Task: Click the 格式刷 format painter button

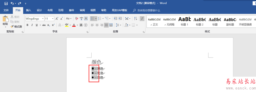Action: point(16,27)
